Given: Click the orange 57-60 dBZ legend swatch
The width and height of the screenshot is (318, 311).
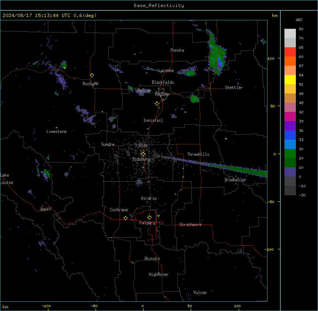Looking at the screenshot, I should pos(290,61).
